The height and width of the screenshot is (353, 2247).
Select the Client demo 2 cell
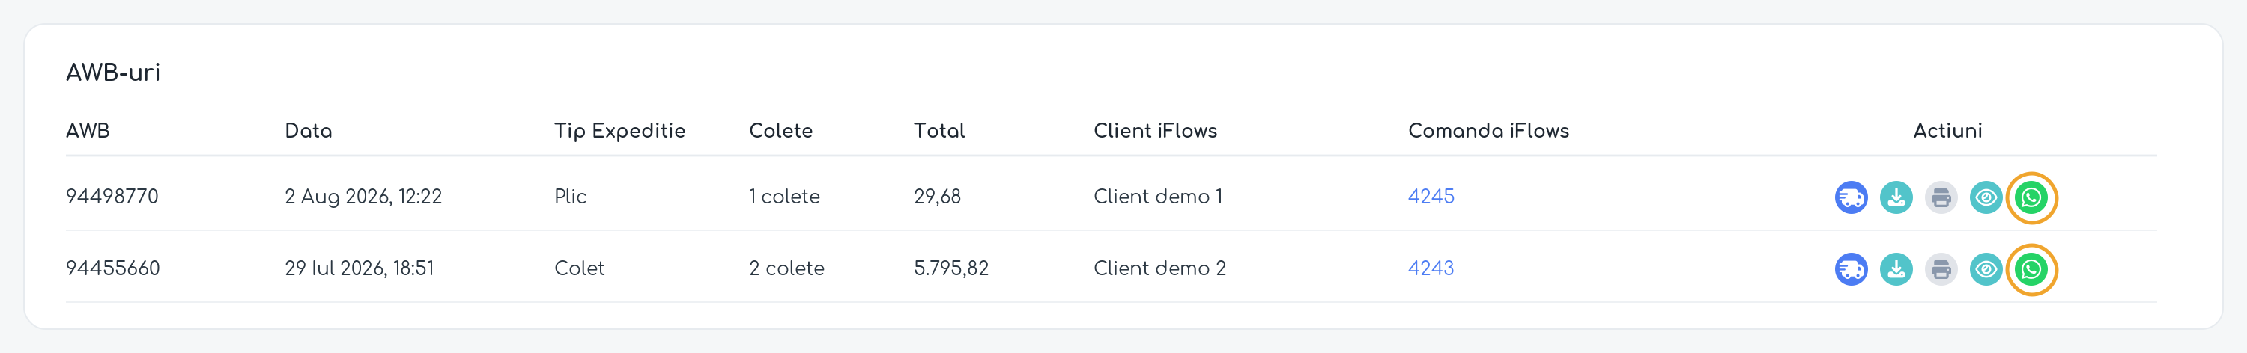point(1159,268)
